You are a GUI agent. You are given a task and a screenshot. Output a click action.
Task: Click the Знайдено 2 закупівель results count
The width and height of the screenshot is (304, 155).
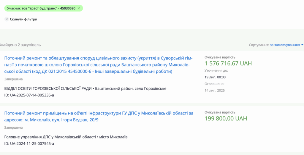pos(20,45)
